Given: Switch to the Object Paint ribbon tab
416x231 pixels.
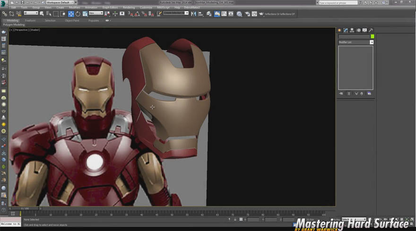Looking at the screenshot, I should pos(72,21).
